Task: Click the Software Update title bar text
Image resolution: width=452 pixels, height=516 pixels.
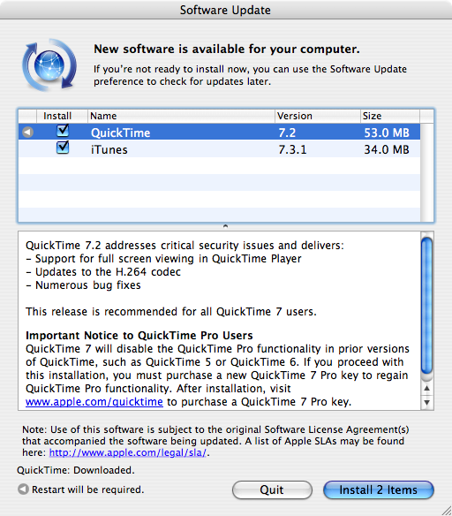Action: tap(225, 11)
